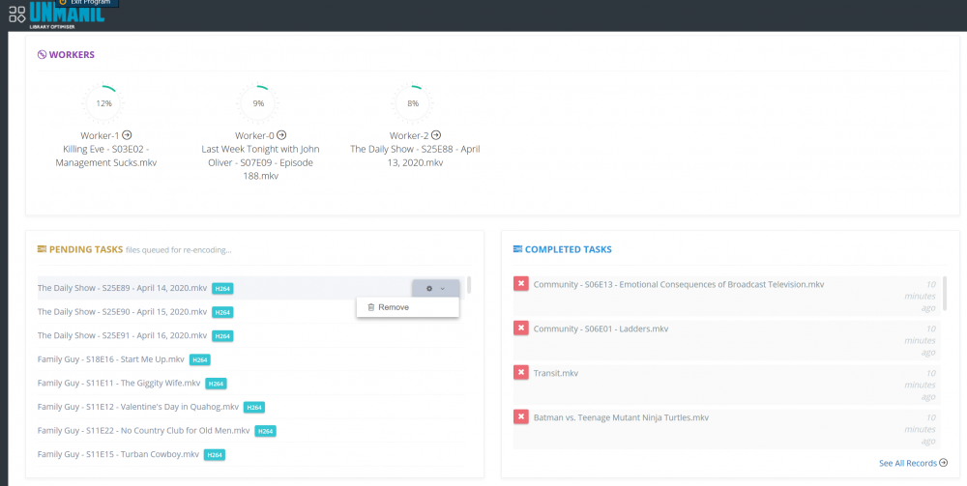Click Worker-0 label text

click(254, 135)
